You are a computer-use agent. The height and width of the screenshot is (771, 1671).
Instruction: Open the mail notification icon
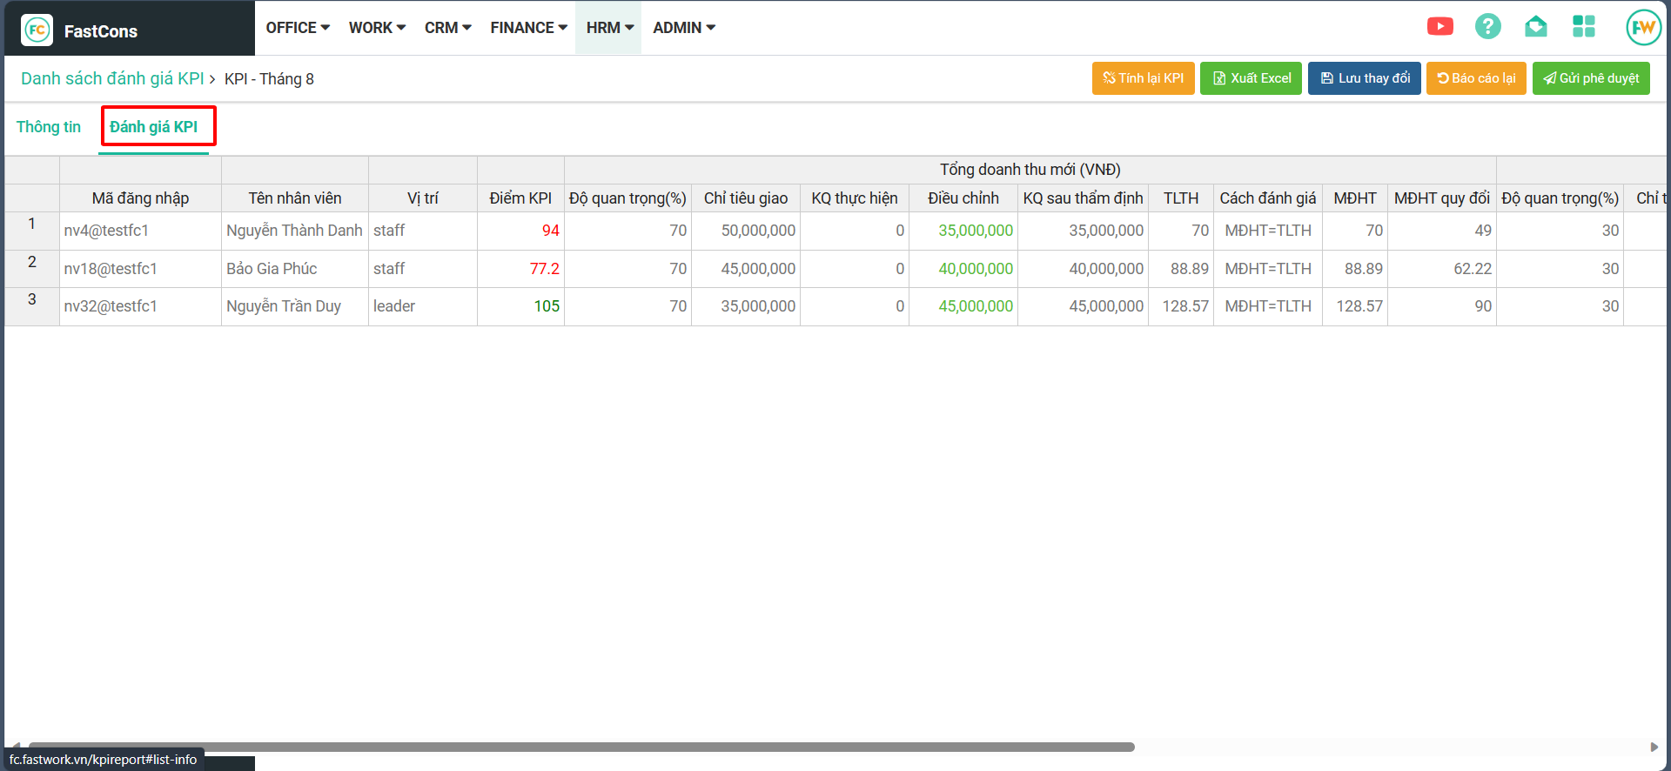point(1535,27)
